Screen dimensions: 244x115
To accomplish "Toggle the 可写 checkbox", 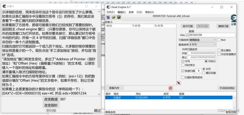I will (183, 61).
